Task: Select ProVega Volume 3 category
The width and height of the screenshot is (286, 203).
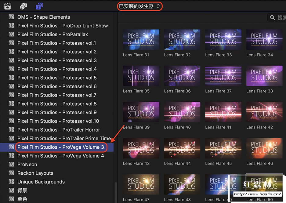Action: click(57, 147)
